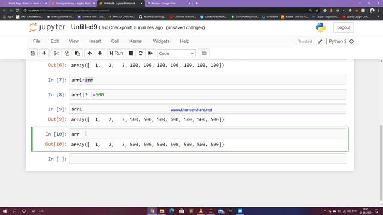Move selected cell down arrow
Screen dimensions: 383x215
100,53
